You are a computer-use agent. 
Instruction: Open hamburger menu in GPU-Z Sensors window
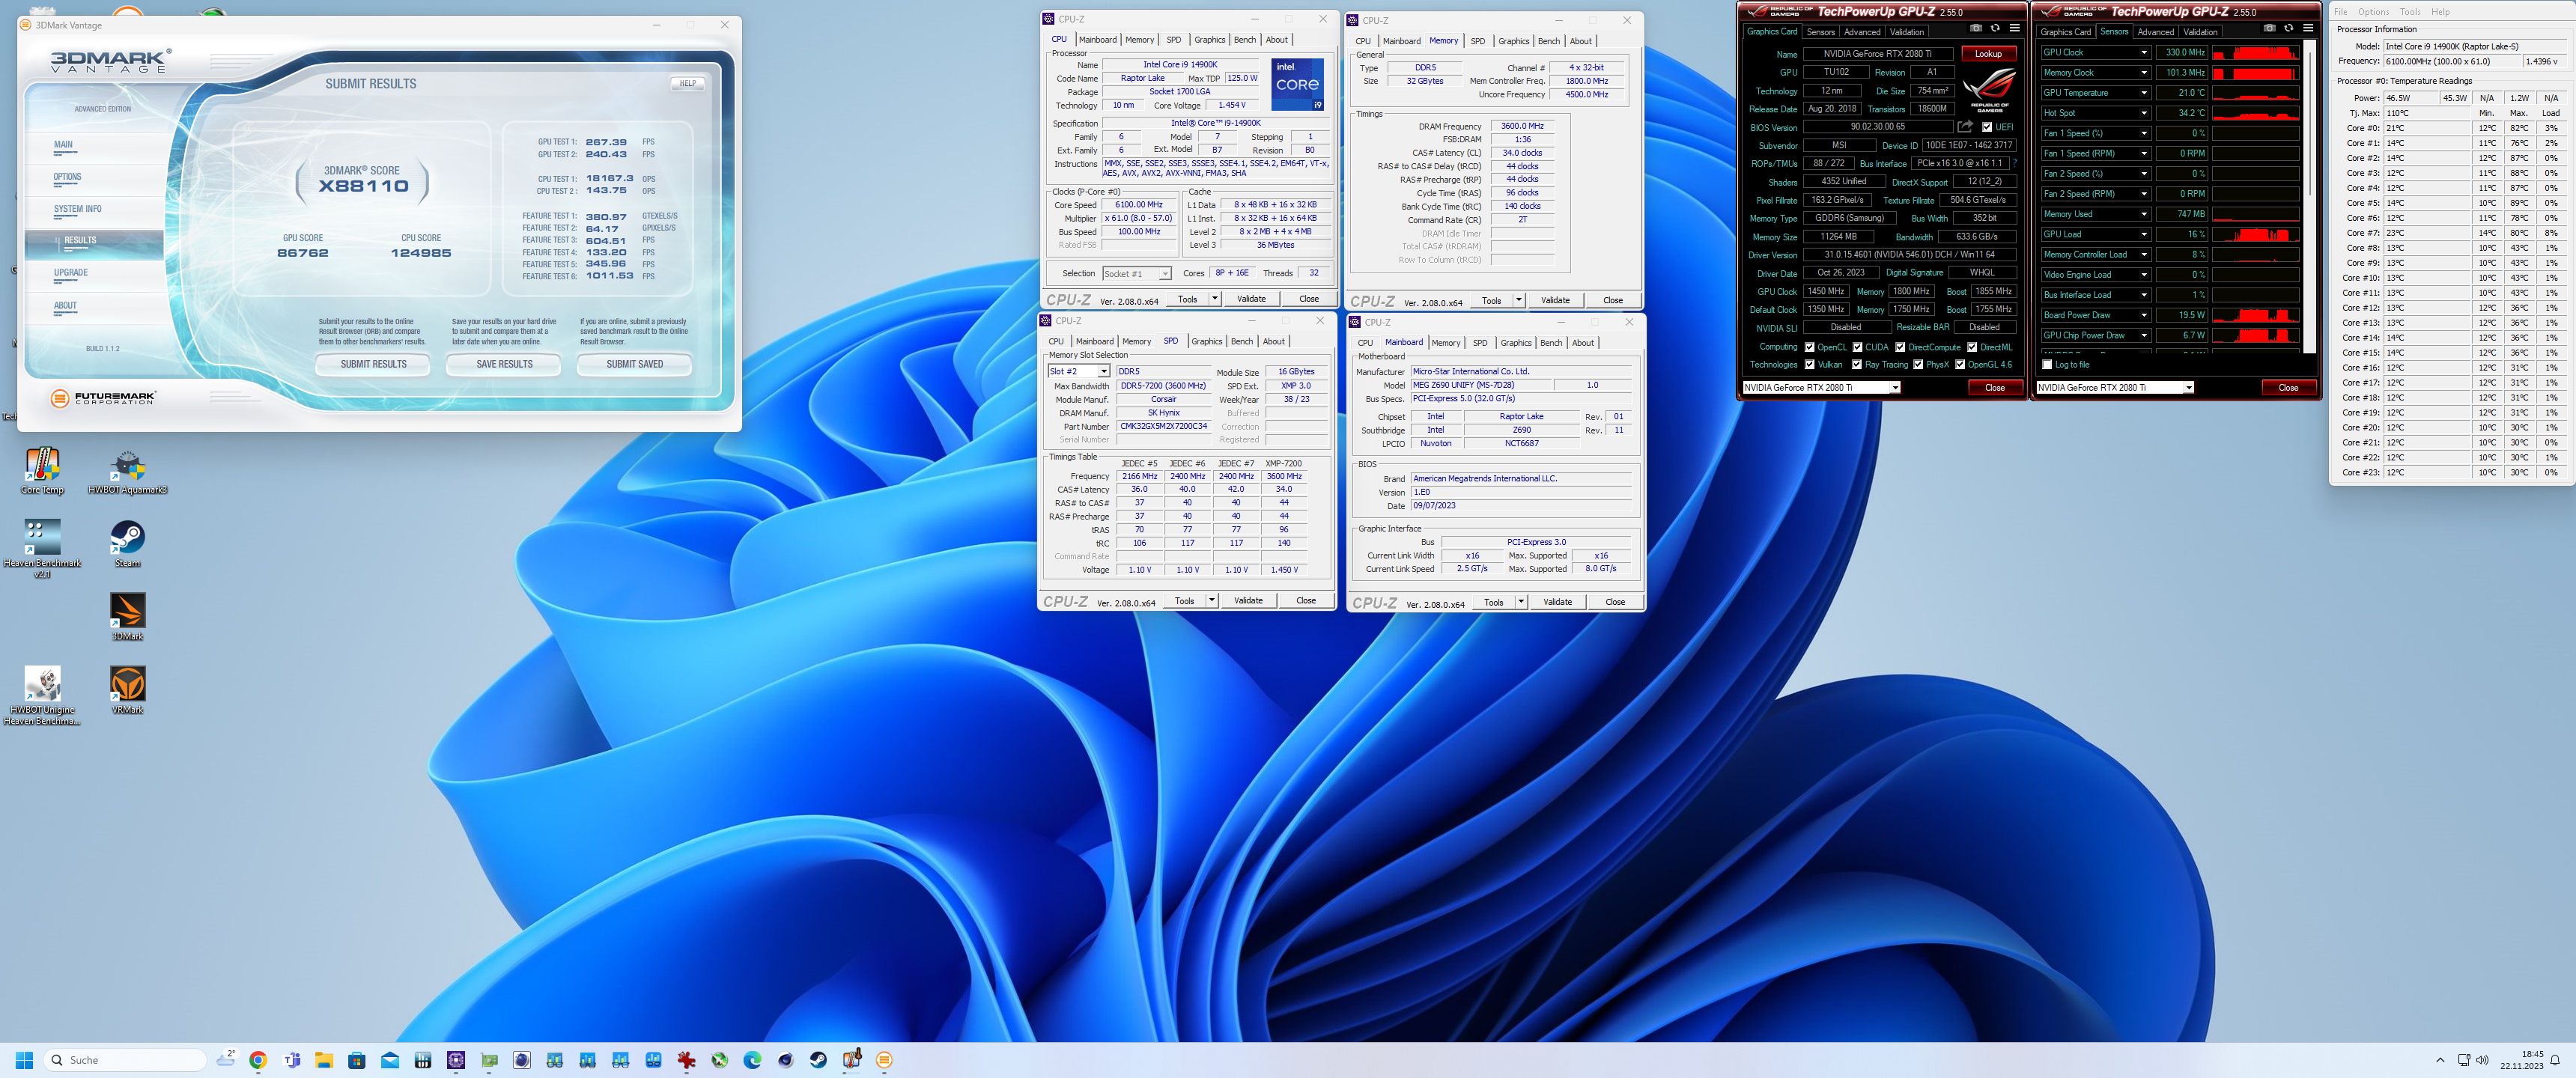[x=2308, y=28]
